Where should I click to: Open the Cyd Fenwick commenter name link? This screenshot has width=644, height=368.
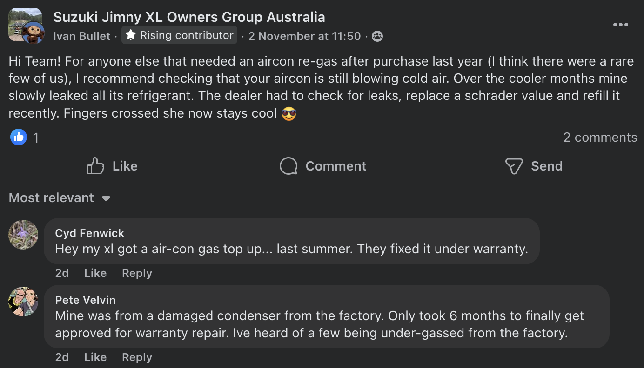coord(90,233)
